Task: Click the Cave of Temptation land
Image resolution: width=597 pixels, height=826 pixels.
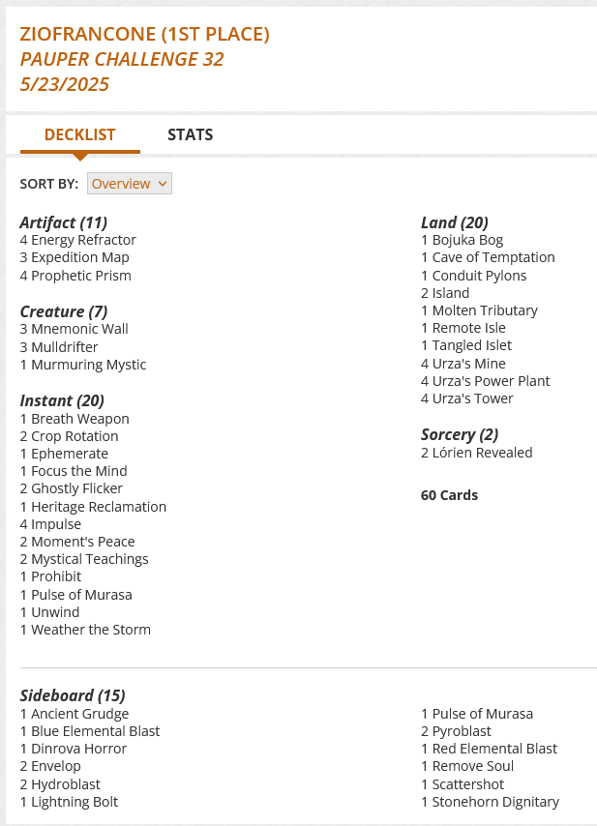Action: pyautogui.click(x=493, y=257)
